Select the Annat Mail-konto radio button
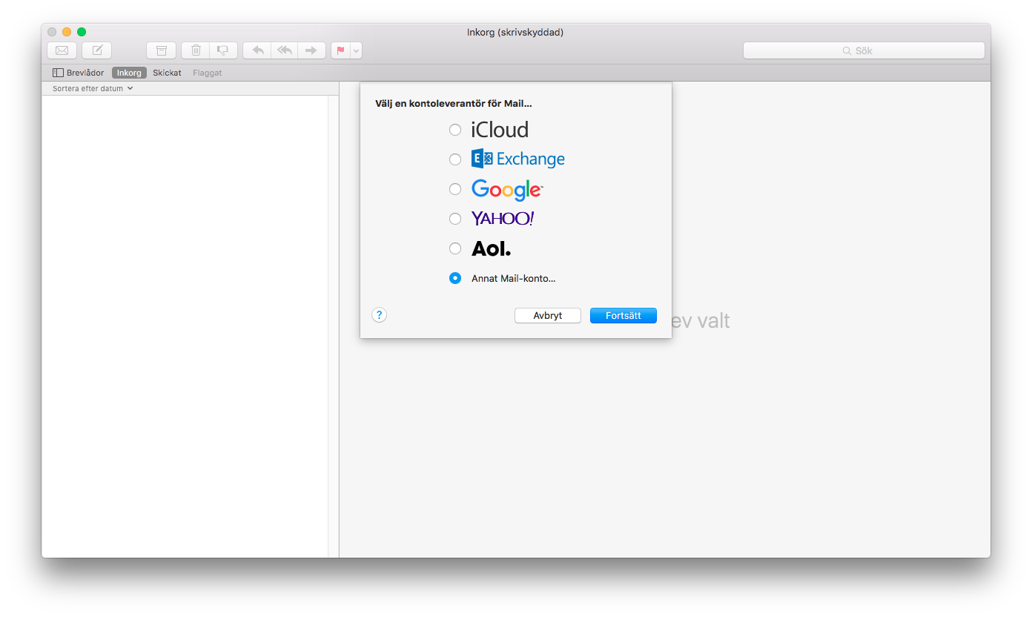 (455, 278)
